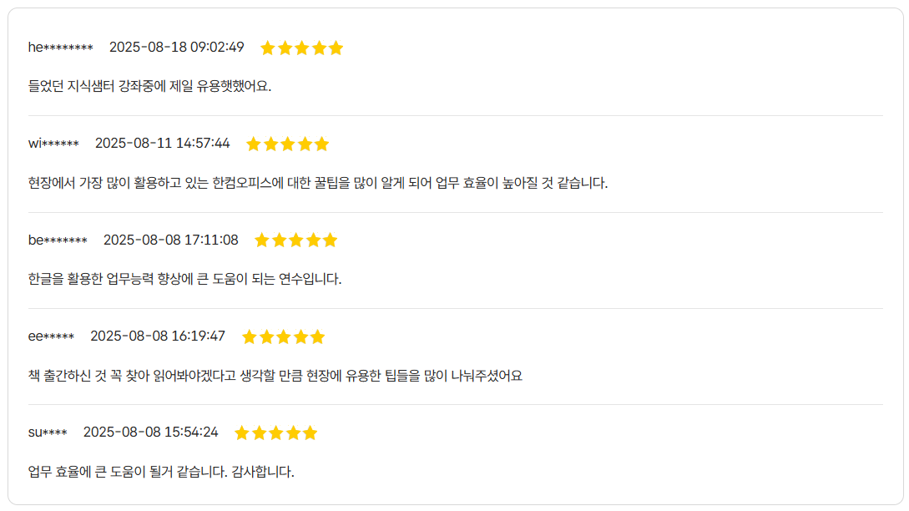Click the fifth star of wi****** review
Image resolution: width=909 pixels, height=511 pixels.
(321, 144)
